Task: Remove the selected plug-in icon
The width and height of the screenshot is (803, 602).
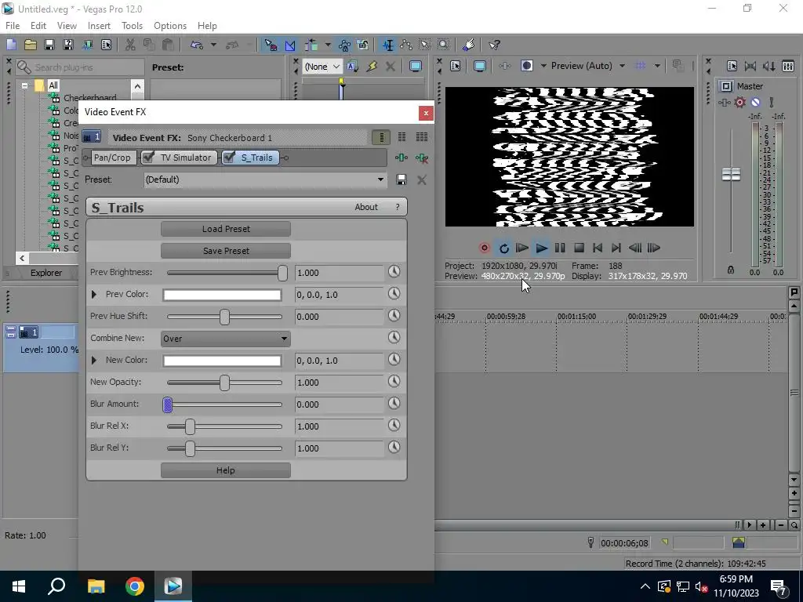Action: [422, 158]
